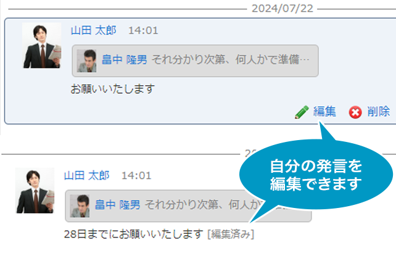Open 山田 太郎 profile from the highlighted message
This screenshot has width=396, height=266.
tap(93, 30)
